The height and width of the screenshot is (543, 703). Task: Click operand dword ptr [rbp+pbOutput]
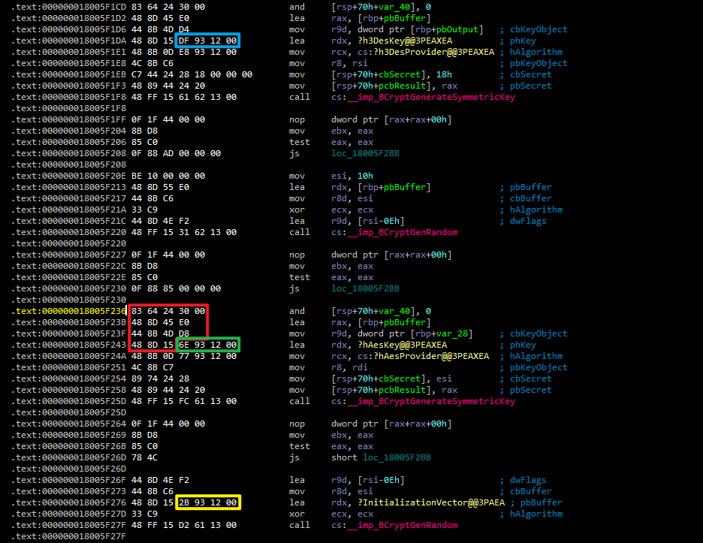tap(421, 29)
